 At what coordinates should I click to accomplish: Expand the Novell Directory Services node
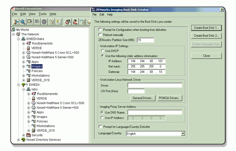point(18,140)
